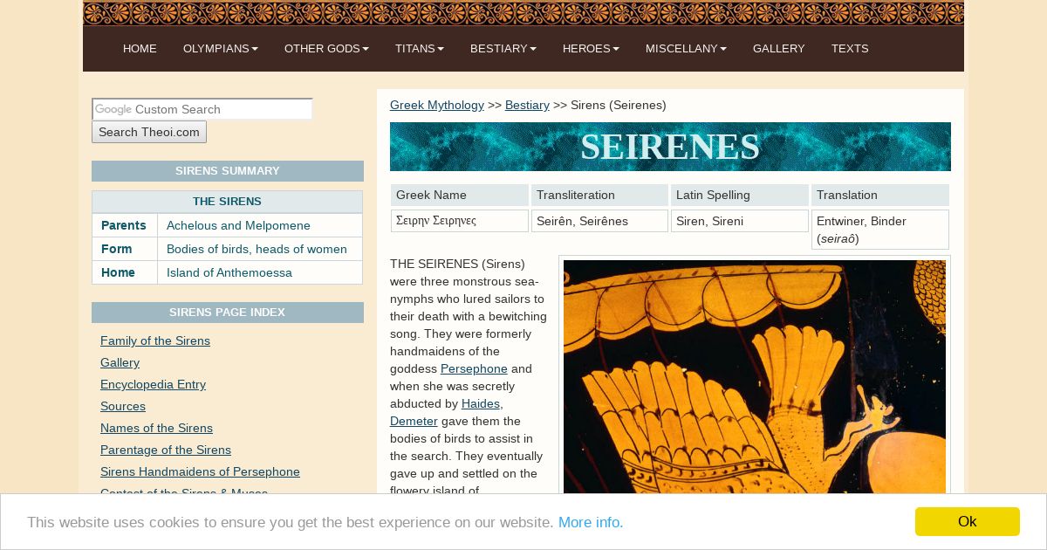The width and height of the screenshot is (1047, 550).
Task: Select 'Bodies of birds, heads of women' cell
Action: pos(260,249)
